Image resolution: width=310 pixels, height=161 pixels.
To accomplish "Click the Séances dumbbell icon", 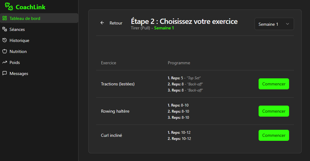I will pyautogui.click(x=5, y=29).
